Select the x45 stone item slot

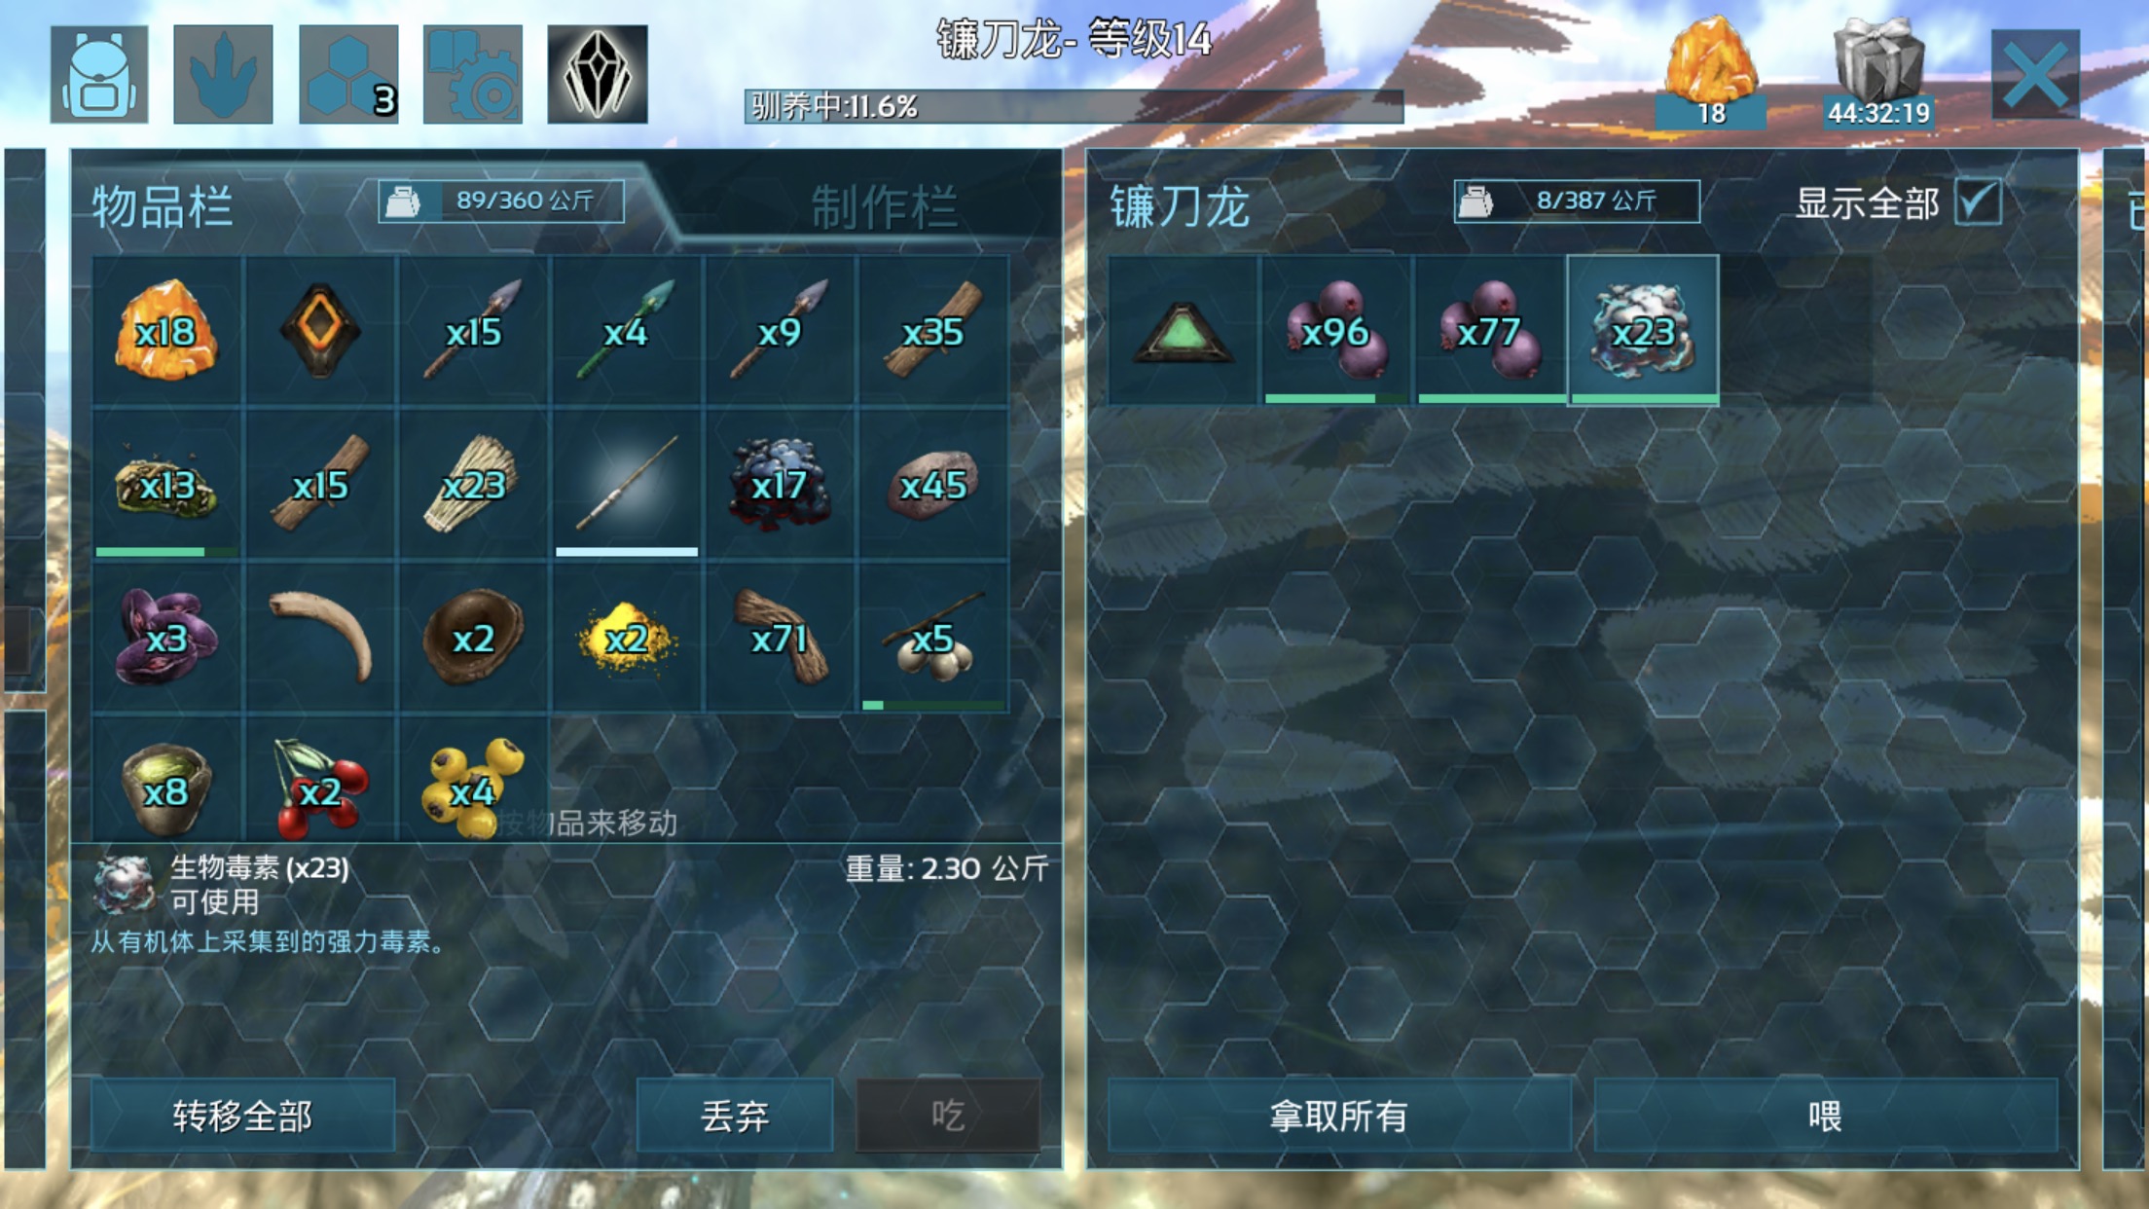pos(932,484)
